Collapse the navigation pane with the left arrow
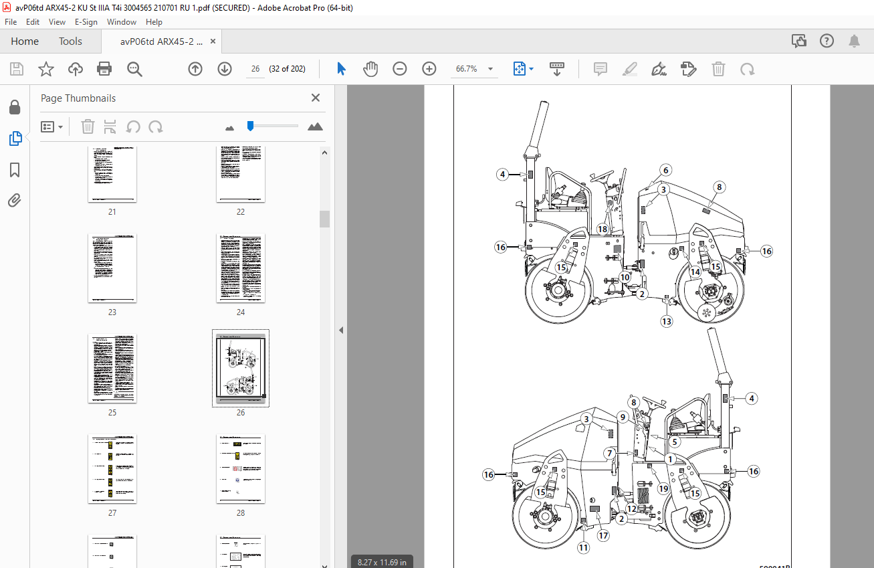The width and height of the screenshot is (874, 568). pyautogui.click(x=340, y=330)
